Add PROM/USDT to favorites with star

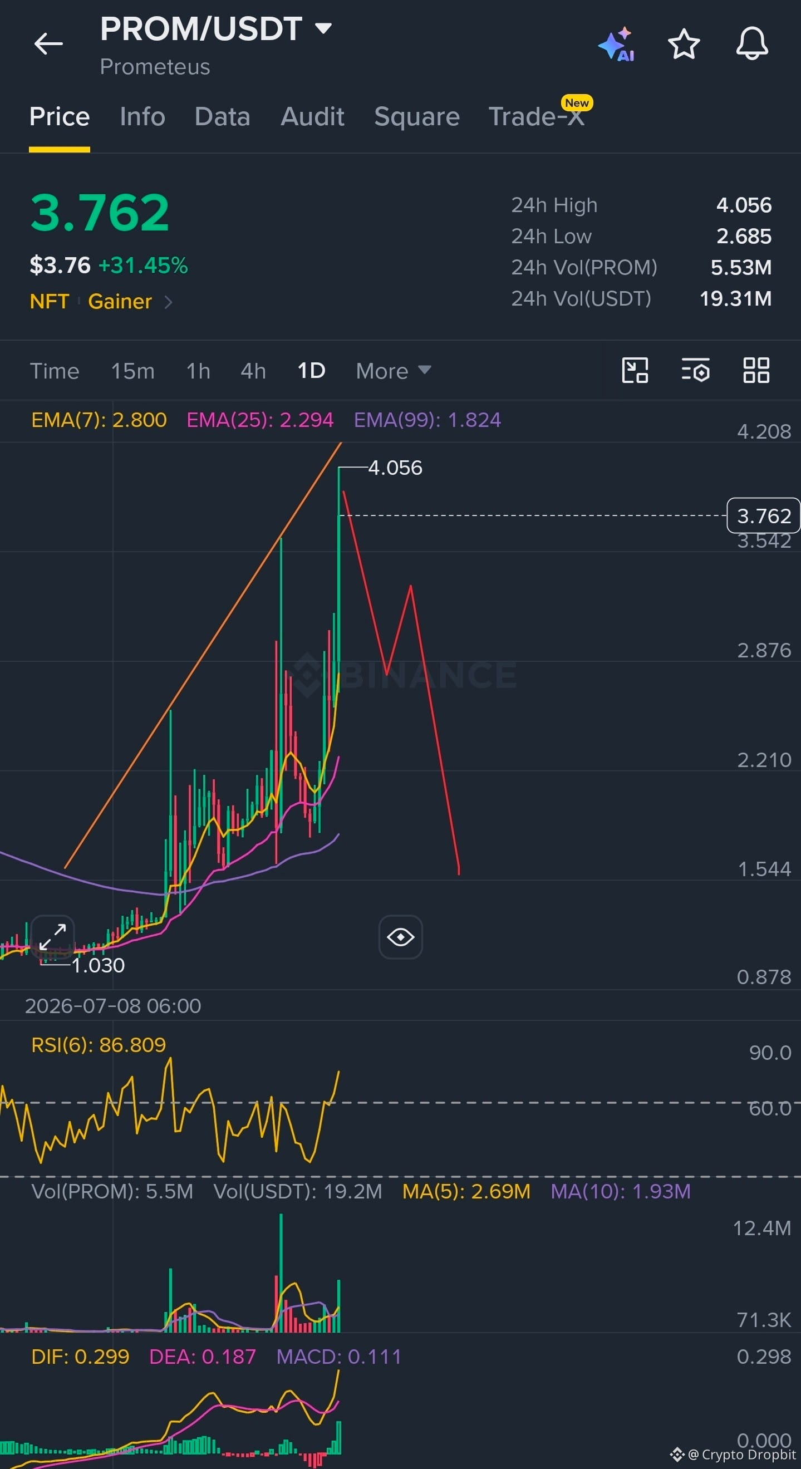[684, 44]
